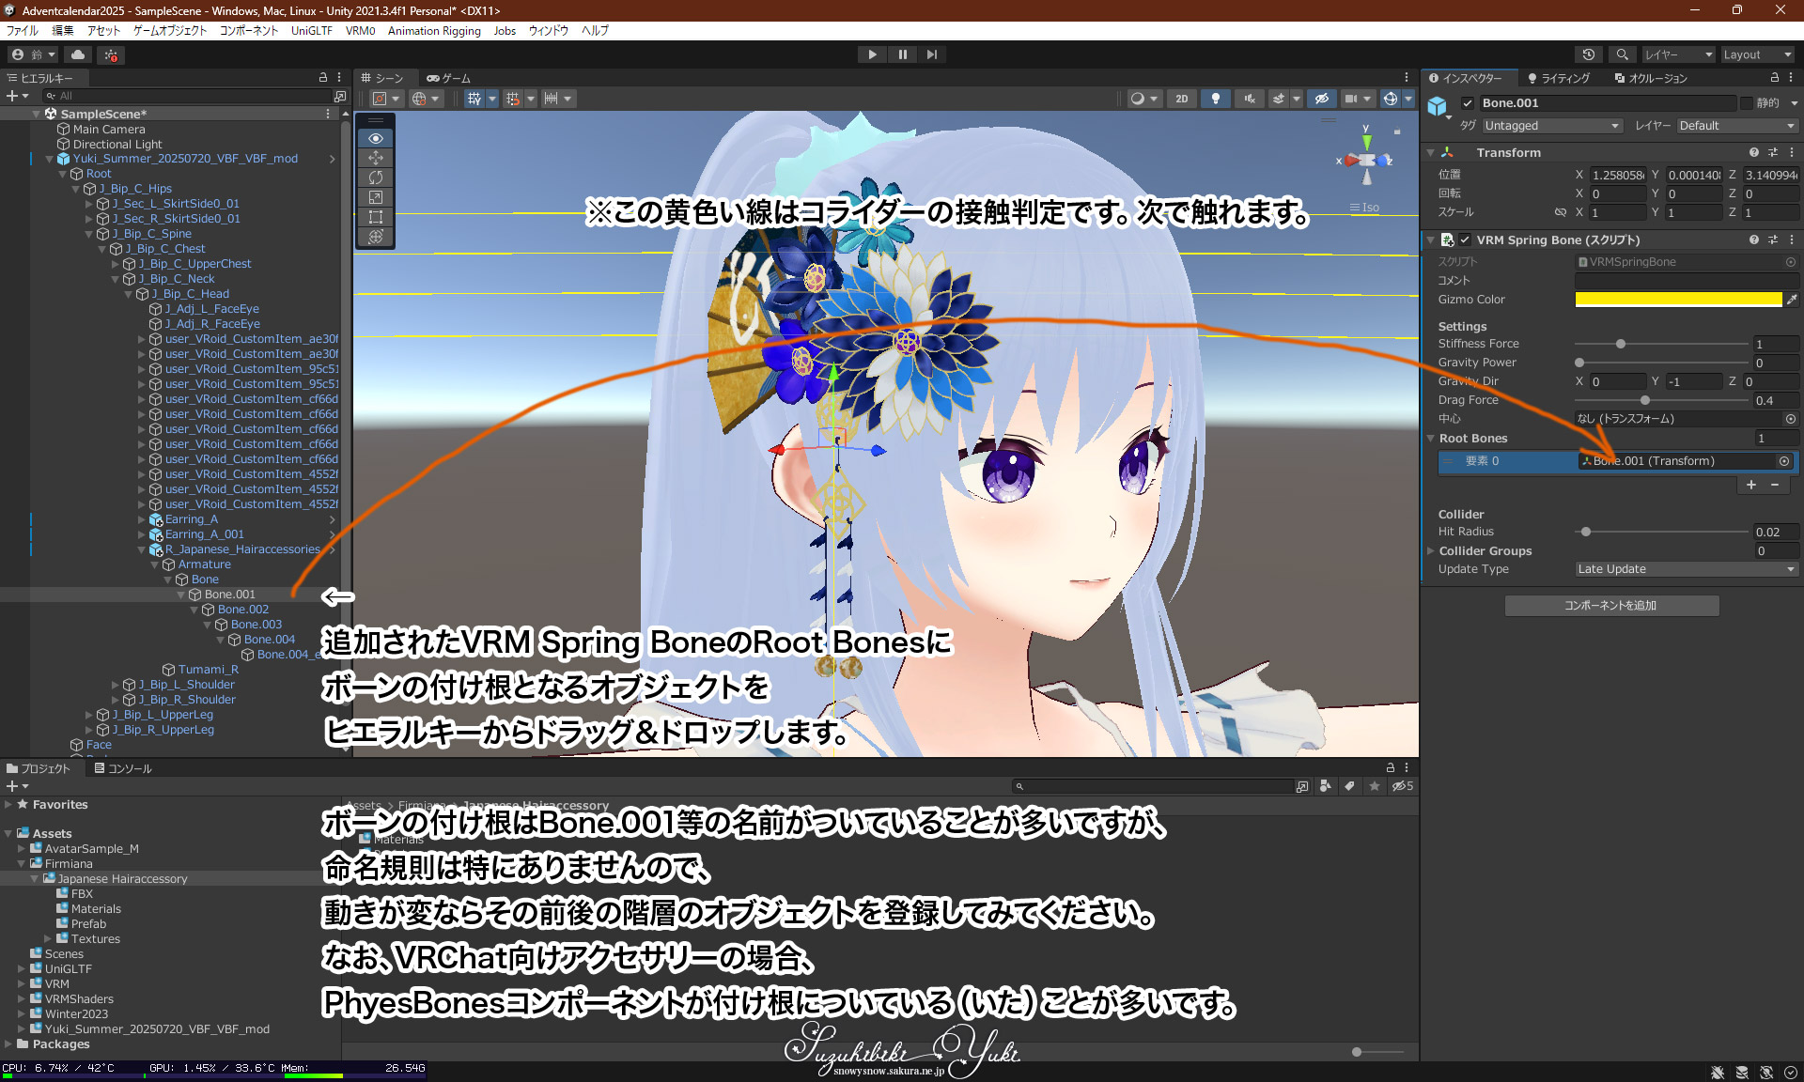Open the Untagged tag dropdown
The height and width of the screenshot is (1082, 1804).
[1551, 126]
